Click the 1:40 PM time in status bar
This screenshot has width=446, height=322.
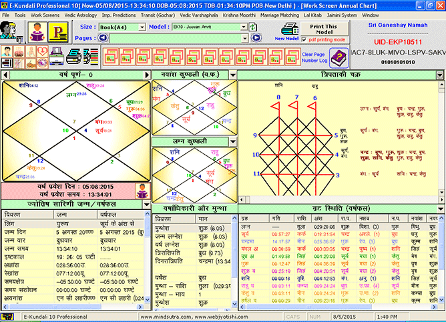[387, 317]
